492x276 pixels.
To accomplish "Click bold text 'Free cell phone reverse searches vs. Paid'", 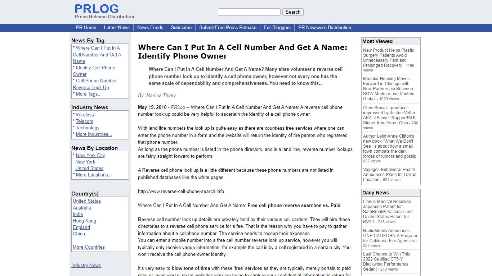I will tap(294, 205).
